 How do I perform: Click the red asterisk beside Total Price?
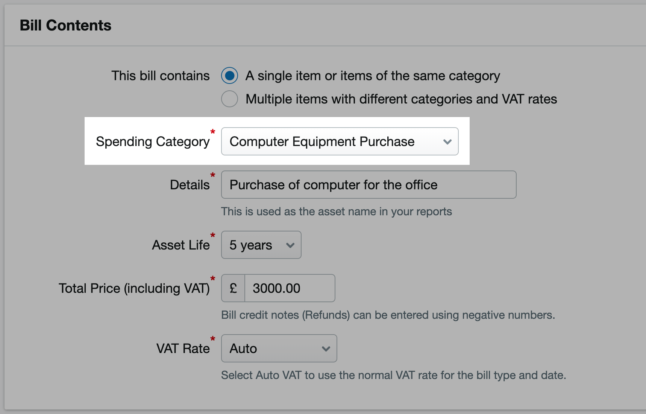pos(213,279)
